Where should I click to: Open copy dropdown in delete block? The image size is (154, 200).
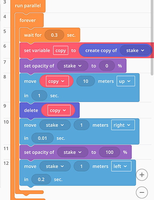coord(58,110)
